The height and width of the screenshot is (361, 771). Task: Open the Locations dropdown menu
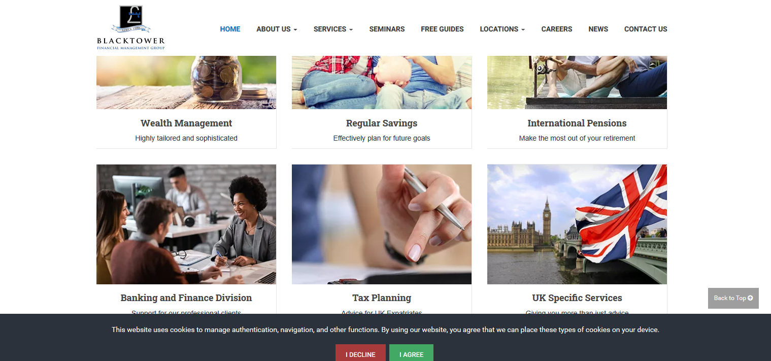(502, 29)
